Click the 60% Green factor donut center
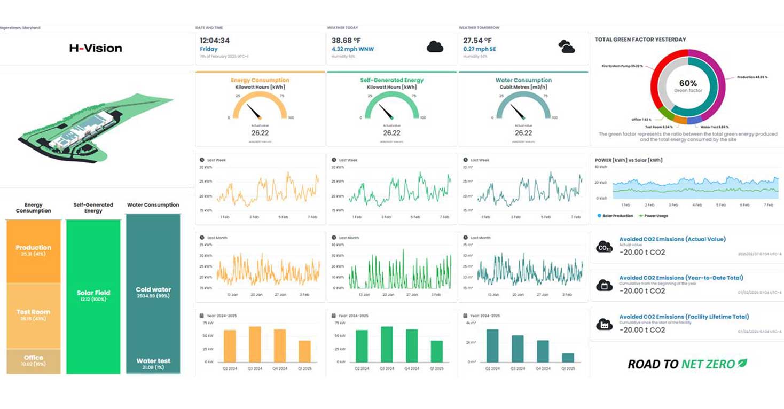This screenshot has height=409, width=784. click(688, 85)
